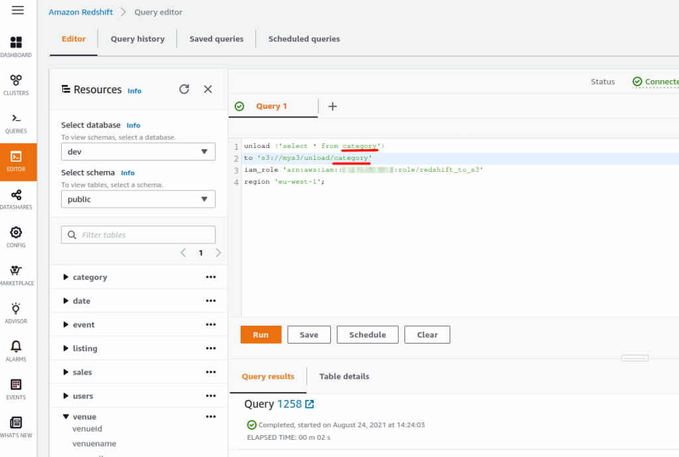Refresh the Resources panel
The height and width of the screenshot is (457, 679).
coord(184,89)
